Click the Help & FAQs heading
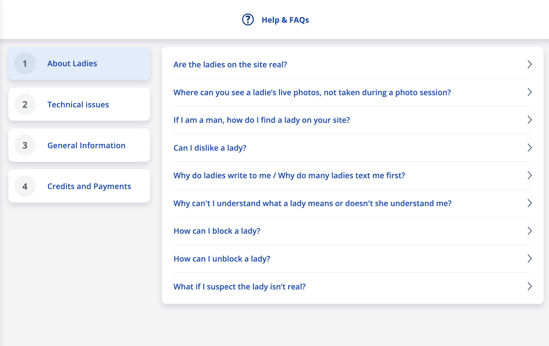This screenshot has height=346, width=549. [285, 20]
